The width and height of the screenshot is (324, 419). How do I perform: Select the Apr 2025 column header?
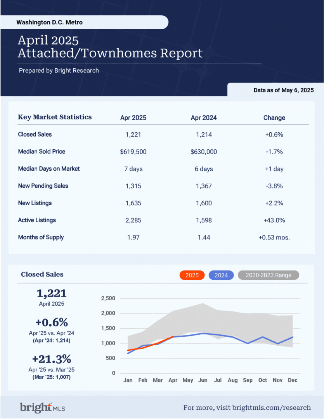pos(133,118)
